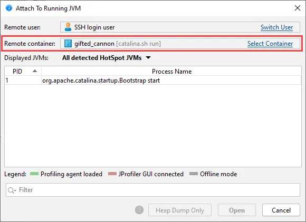
Task: Focus the Filter input field
Action: pyautogui.click(x=153, y=190)
